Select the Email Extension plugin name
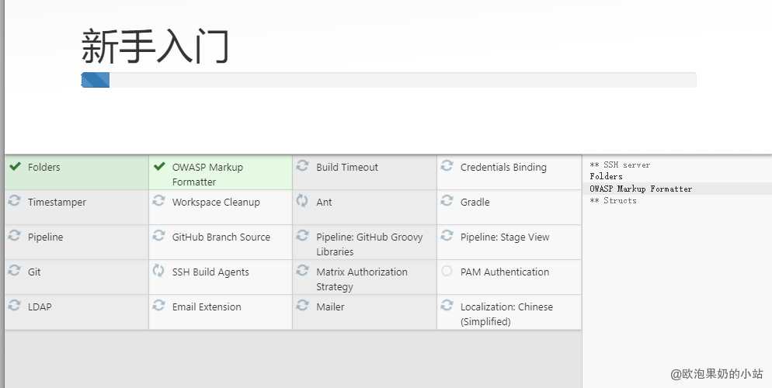The width and height of the screenshot is (772, 388). [x=207, y=307]
